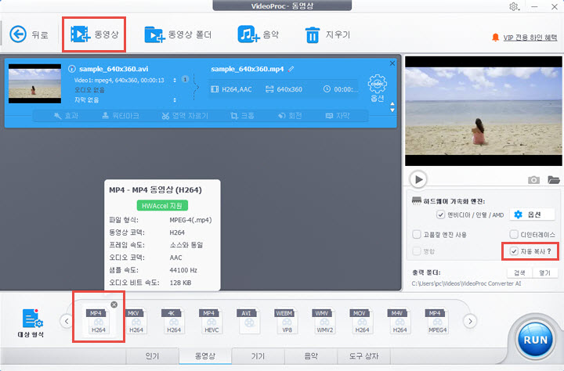The height and width of the screenshot is (371, 564).
Task: Browse output folder with 검색 button
Action: click(519, 273)
